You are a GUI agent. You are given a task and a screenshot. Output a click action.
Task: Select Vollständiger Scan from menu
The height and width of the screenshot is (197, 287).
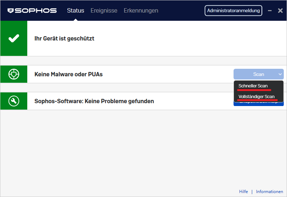click(x=258, y=96)
